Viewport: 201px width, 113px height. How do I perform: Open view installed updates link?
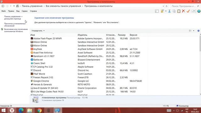click(15, 24)
